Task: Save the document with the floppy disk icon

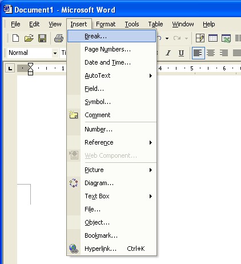Action: click(x=42, y=38)
